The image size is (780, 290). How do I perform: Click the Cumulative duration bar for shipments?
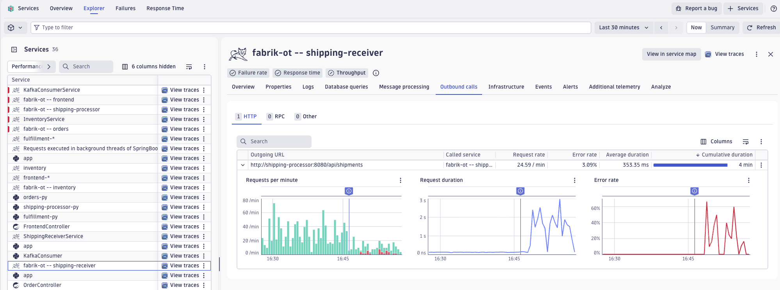click(x=690, y=165)
